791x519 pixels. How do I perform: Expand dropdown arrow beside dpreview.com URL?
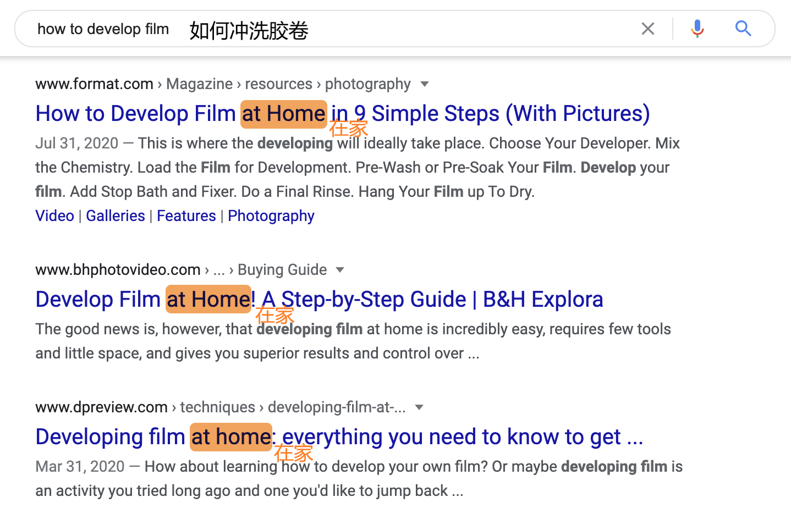point(419,407)
